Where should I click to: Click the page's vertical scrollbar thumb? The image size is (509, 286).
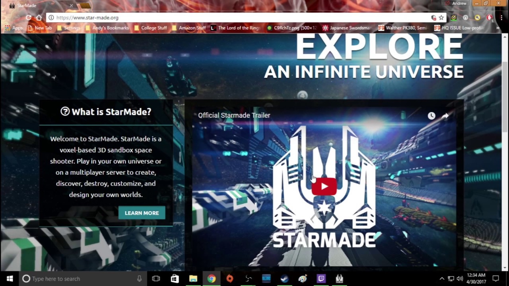pyautogui.click(x=505, y=97)
